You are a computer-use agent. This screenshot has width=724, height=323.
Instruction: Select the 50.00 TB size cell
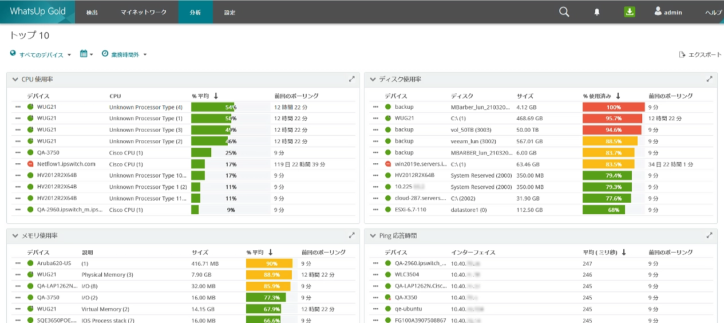point(529,130)
